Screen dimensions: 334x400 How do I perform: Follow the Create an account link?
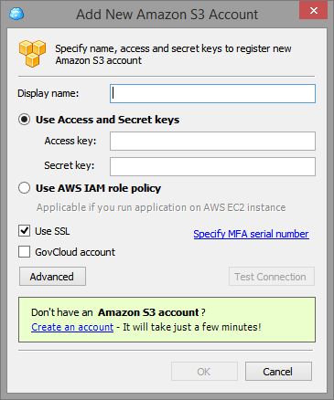pyautogui.click(x=72, y=327)
